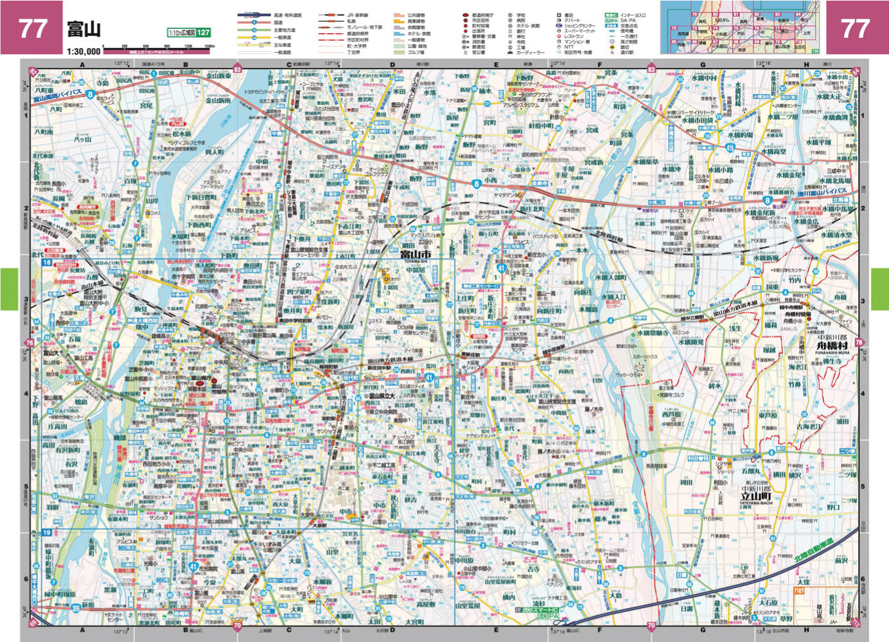Image resolution: width=889 pixels, height=642 pixels.
Task: Click grid column label H on the top edge
Action: [807, 65]
